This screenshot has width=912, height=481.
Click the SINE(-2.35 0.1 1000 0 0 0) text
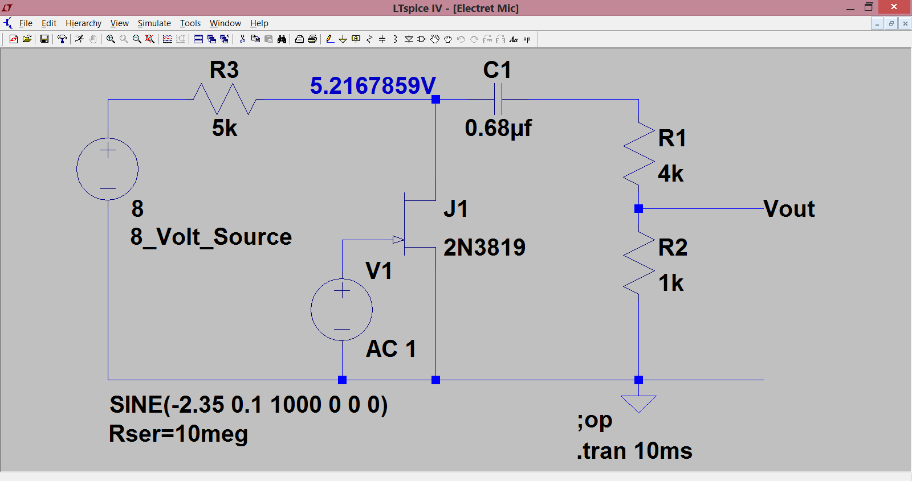click(249, 405)
